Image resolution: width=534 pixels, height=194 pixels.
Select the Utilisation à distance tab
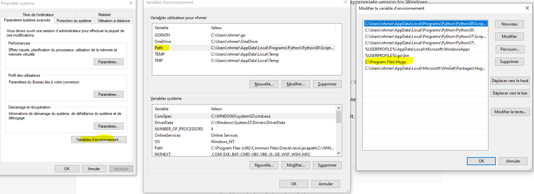[114, 21]
